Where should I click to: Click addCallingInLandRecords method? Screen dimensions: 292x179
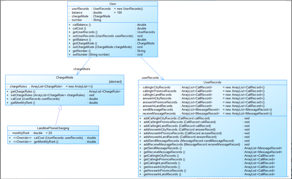click(x=195, y=126)
